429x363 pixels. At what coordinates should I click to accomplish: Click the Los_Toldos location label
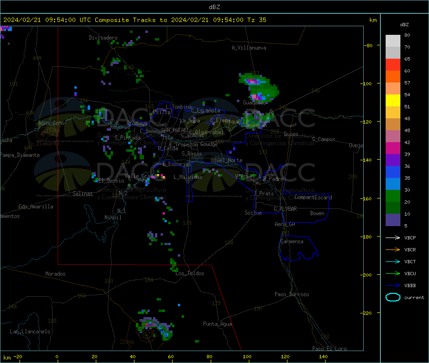(190, 273)
